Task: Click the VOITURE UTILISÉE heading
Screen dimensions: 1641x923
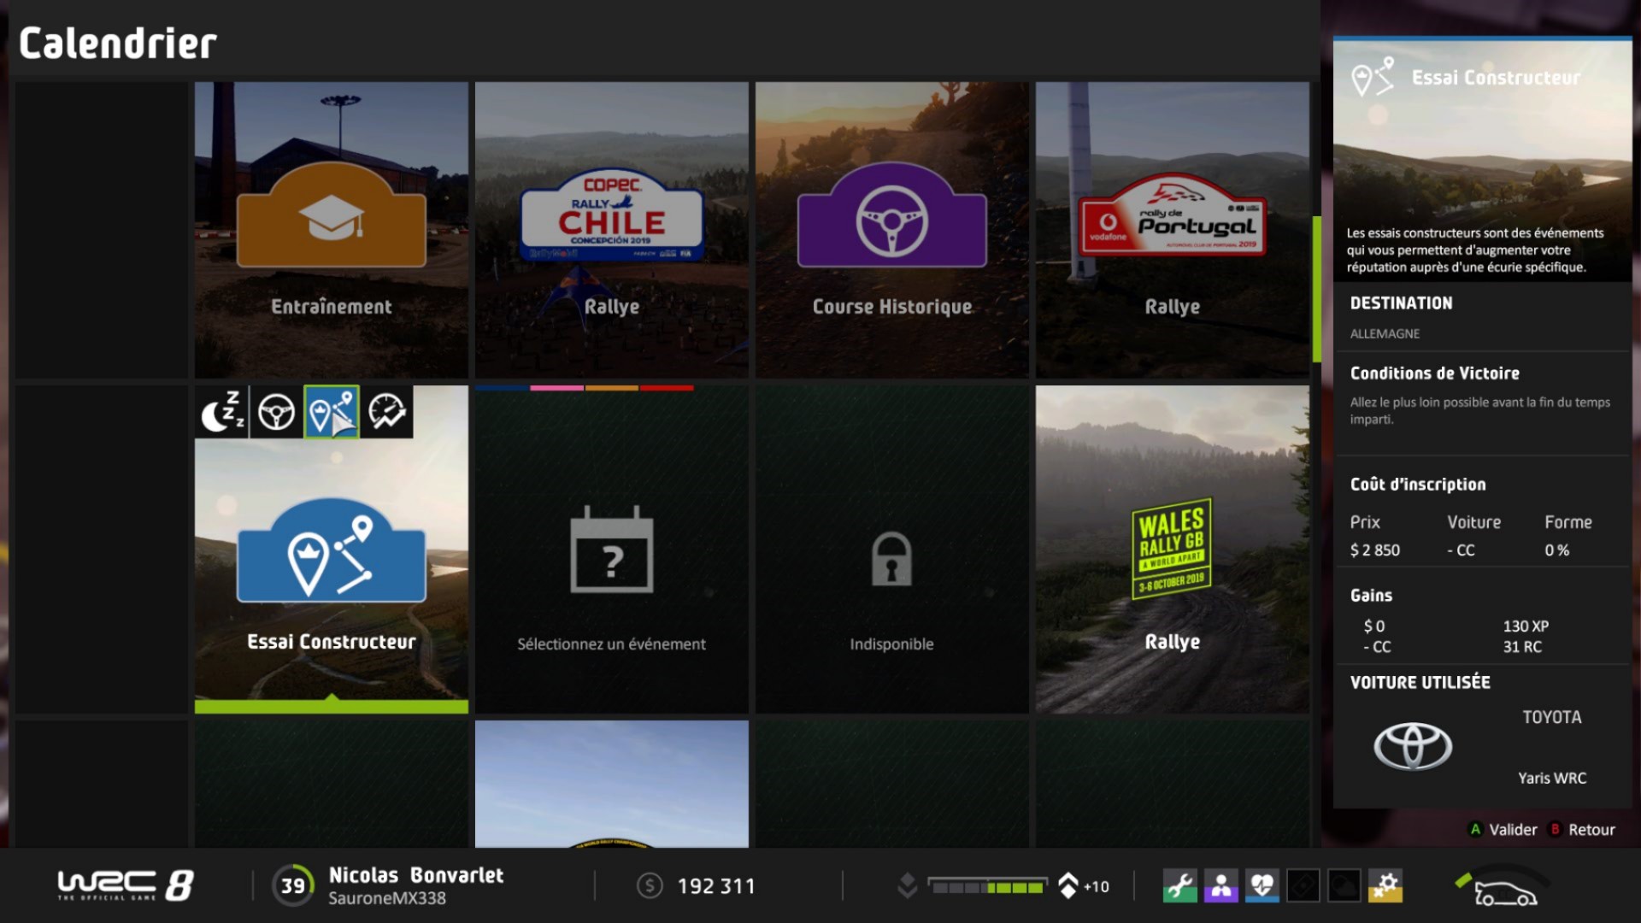Action: (1420, 682)
